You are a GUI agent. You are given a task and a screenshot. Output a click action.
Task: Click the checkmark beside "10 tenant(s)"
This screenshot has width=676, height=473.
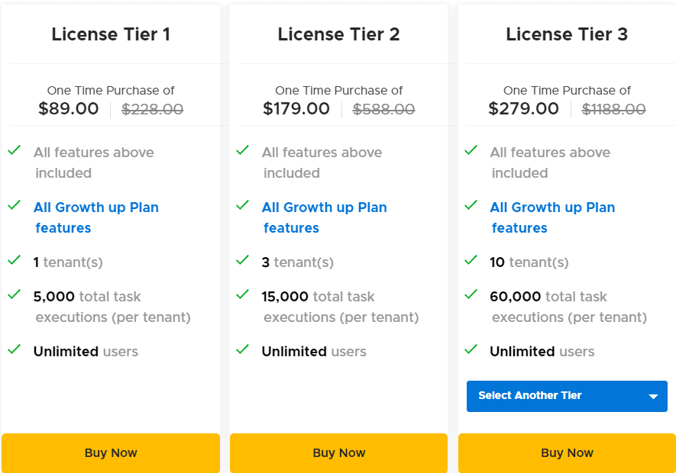pos(471,262)
